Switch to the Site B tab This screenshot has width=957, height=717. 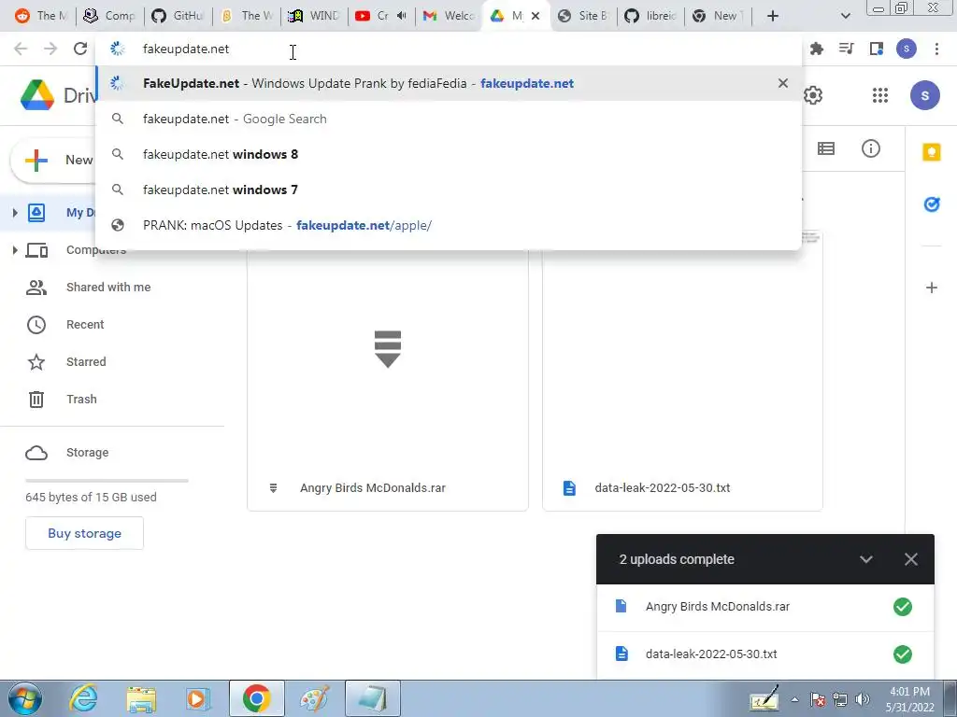[x=583, y=16]
